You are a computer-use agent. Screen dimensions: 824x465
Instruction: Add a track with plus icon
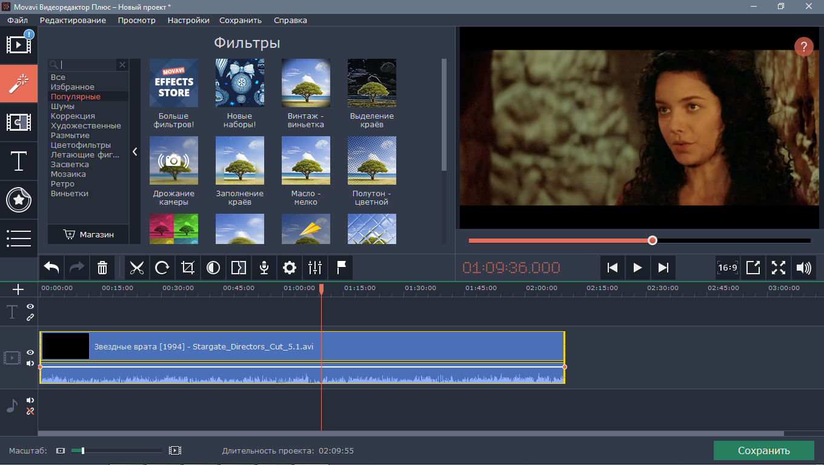point(18,289)
